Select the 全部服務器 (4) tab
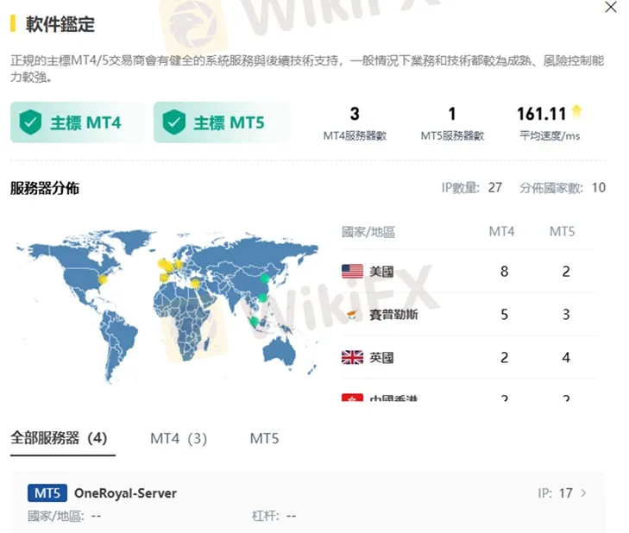This screenshot has height=533, width=629. [x=59, y=438]
